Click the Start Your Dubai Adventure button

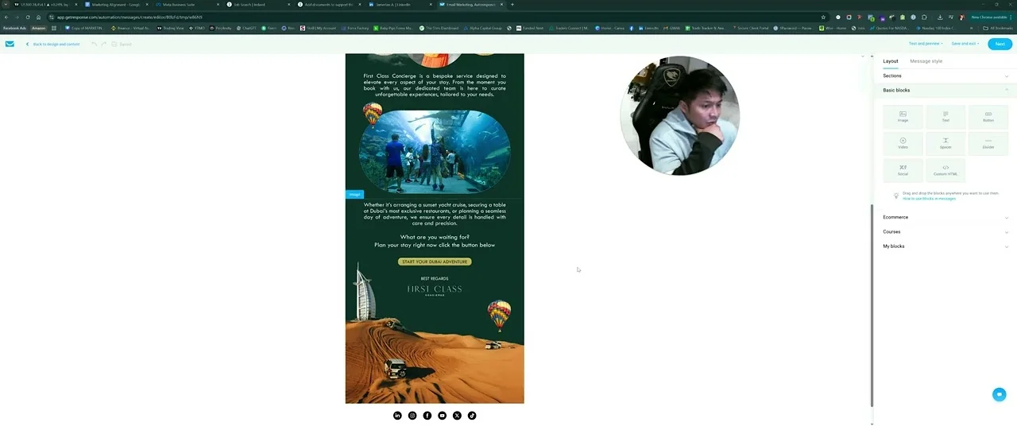point(435,261)
